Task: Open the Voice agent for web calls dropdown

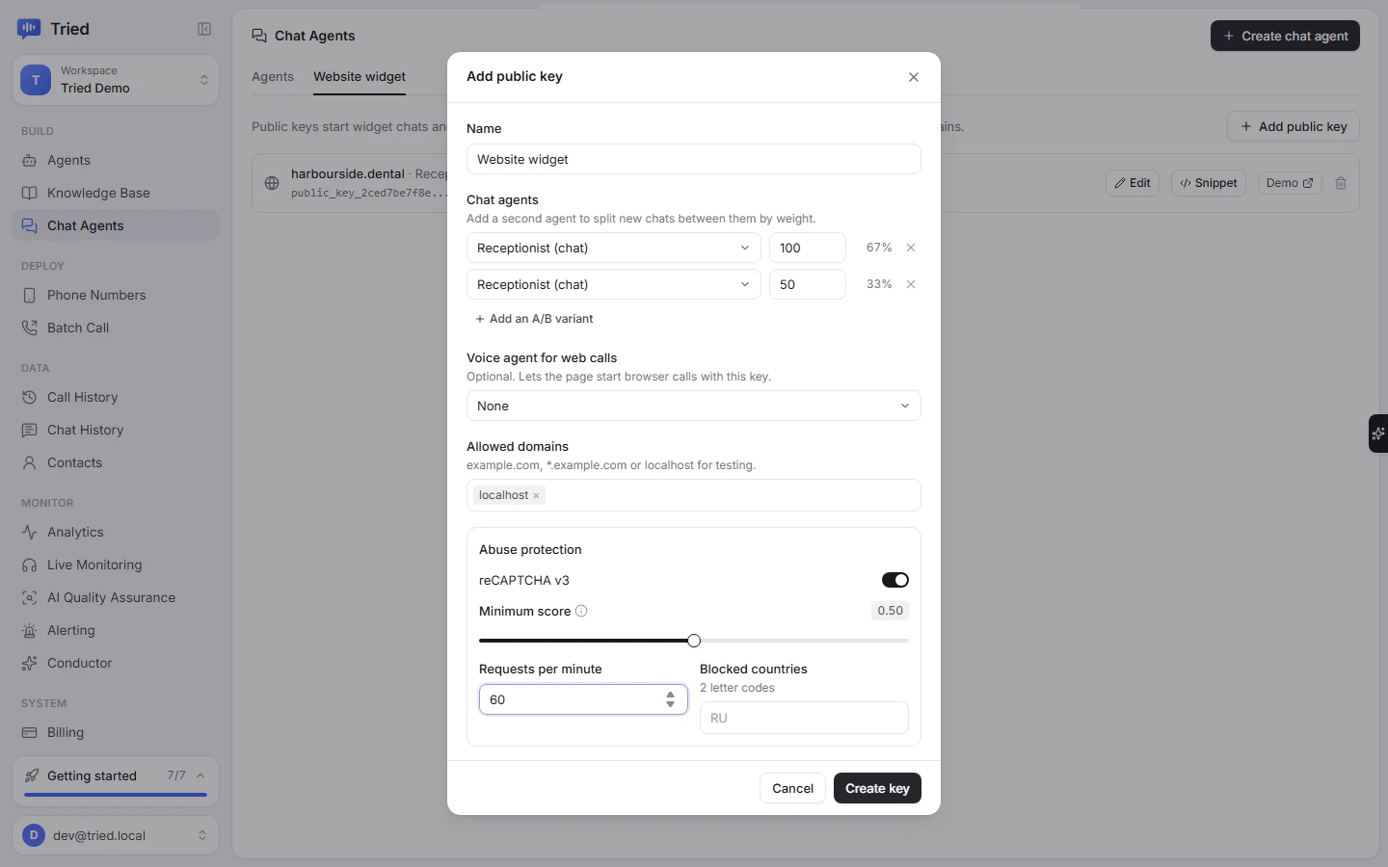Action: coord(694,406)
